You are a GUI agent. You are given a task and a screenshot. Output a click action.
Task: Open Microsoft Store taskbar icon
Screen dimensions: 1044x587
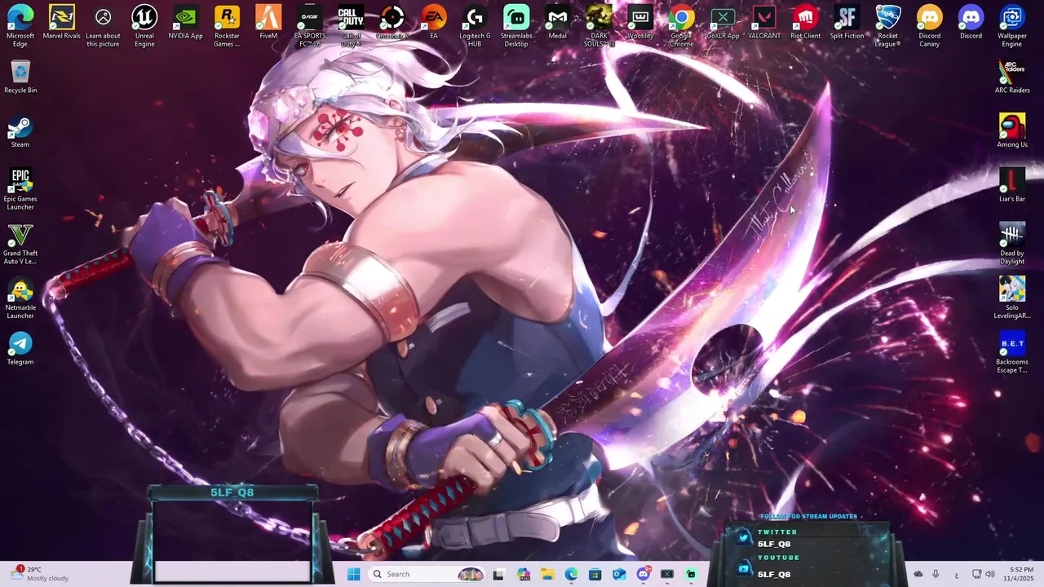point(595,574)
